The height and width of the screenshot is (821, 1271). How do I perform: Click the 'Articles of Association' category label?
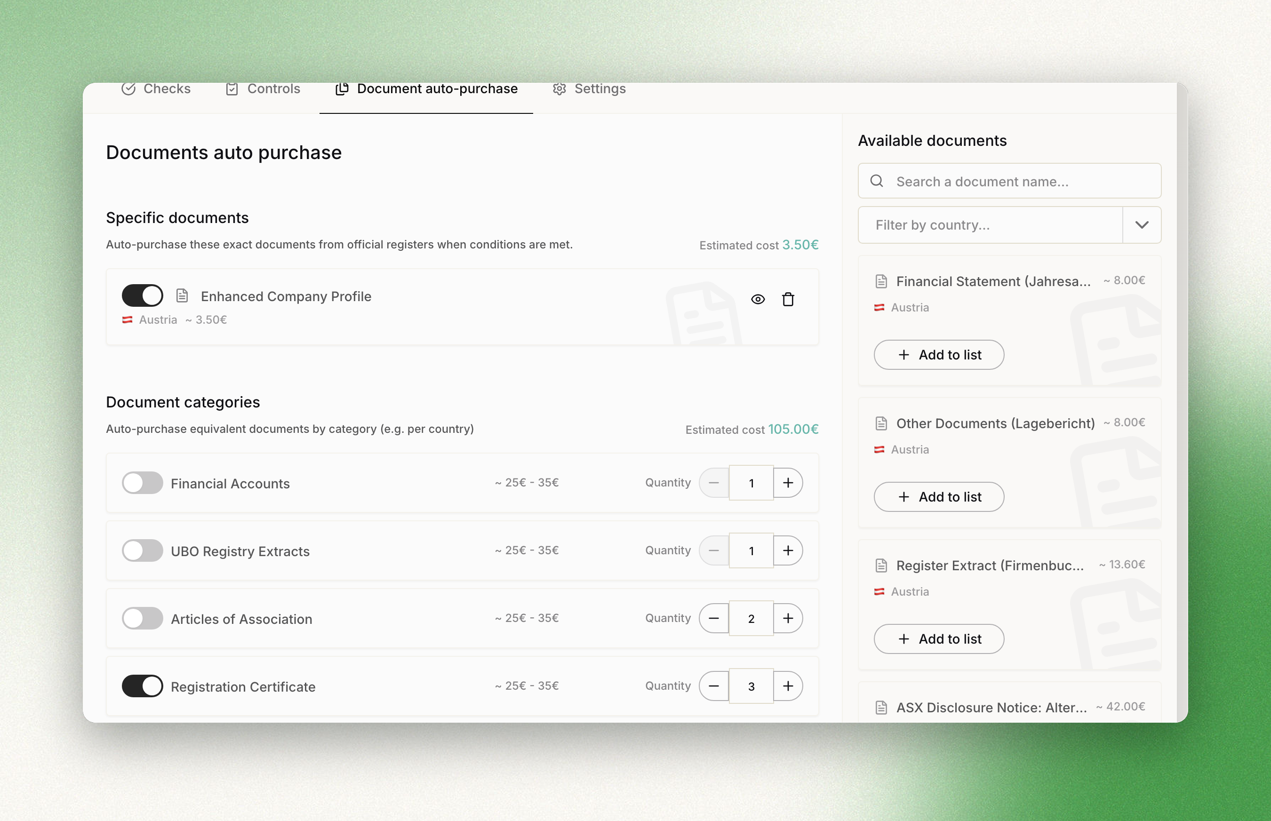[241, 619]
